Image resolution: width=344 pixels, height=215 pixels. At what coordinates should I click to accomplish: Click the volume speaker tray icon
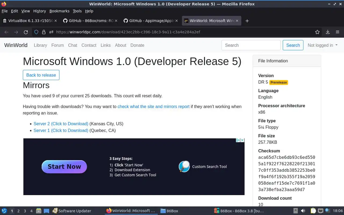pos(303,211)
